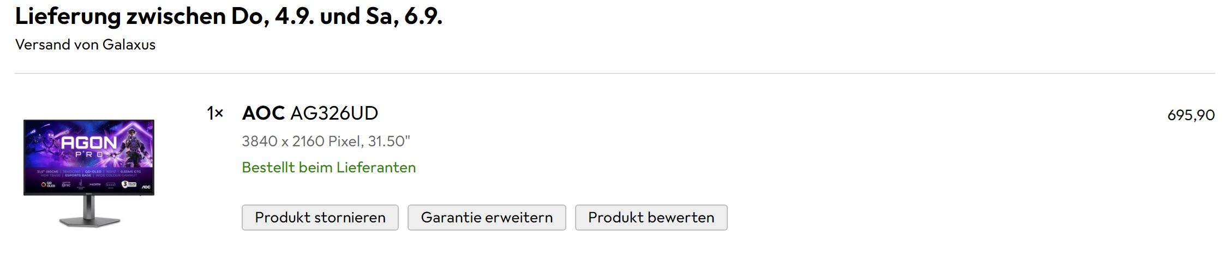
Task: Click the Garantie erweitern button
Action: 487,218
